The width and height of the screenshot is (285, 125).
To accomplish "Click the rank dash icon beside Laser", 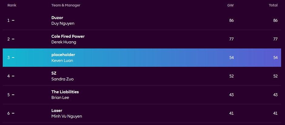I will [13, 114].
